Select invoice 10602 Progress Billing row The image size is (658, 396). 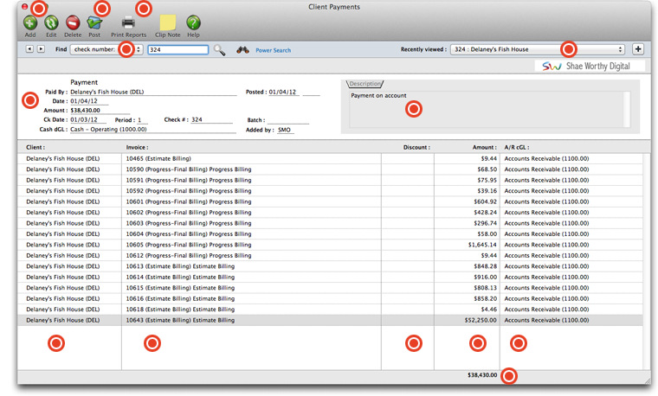click(x=330, y=213)
